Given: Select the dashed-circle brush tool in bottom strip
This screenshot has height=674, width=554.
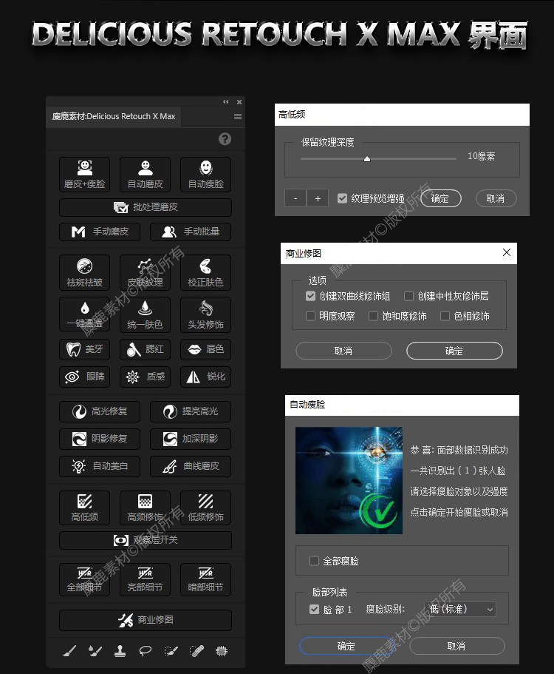Looking at the screenshot, I should [171, 651].
